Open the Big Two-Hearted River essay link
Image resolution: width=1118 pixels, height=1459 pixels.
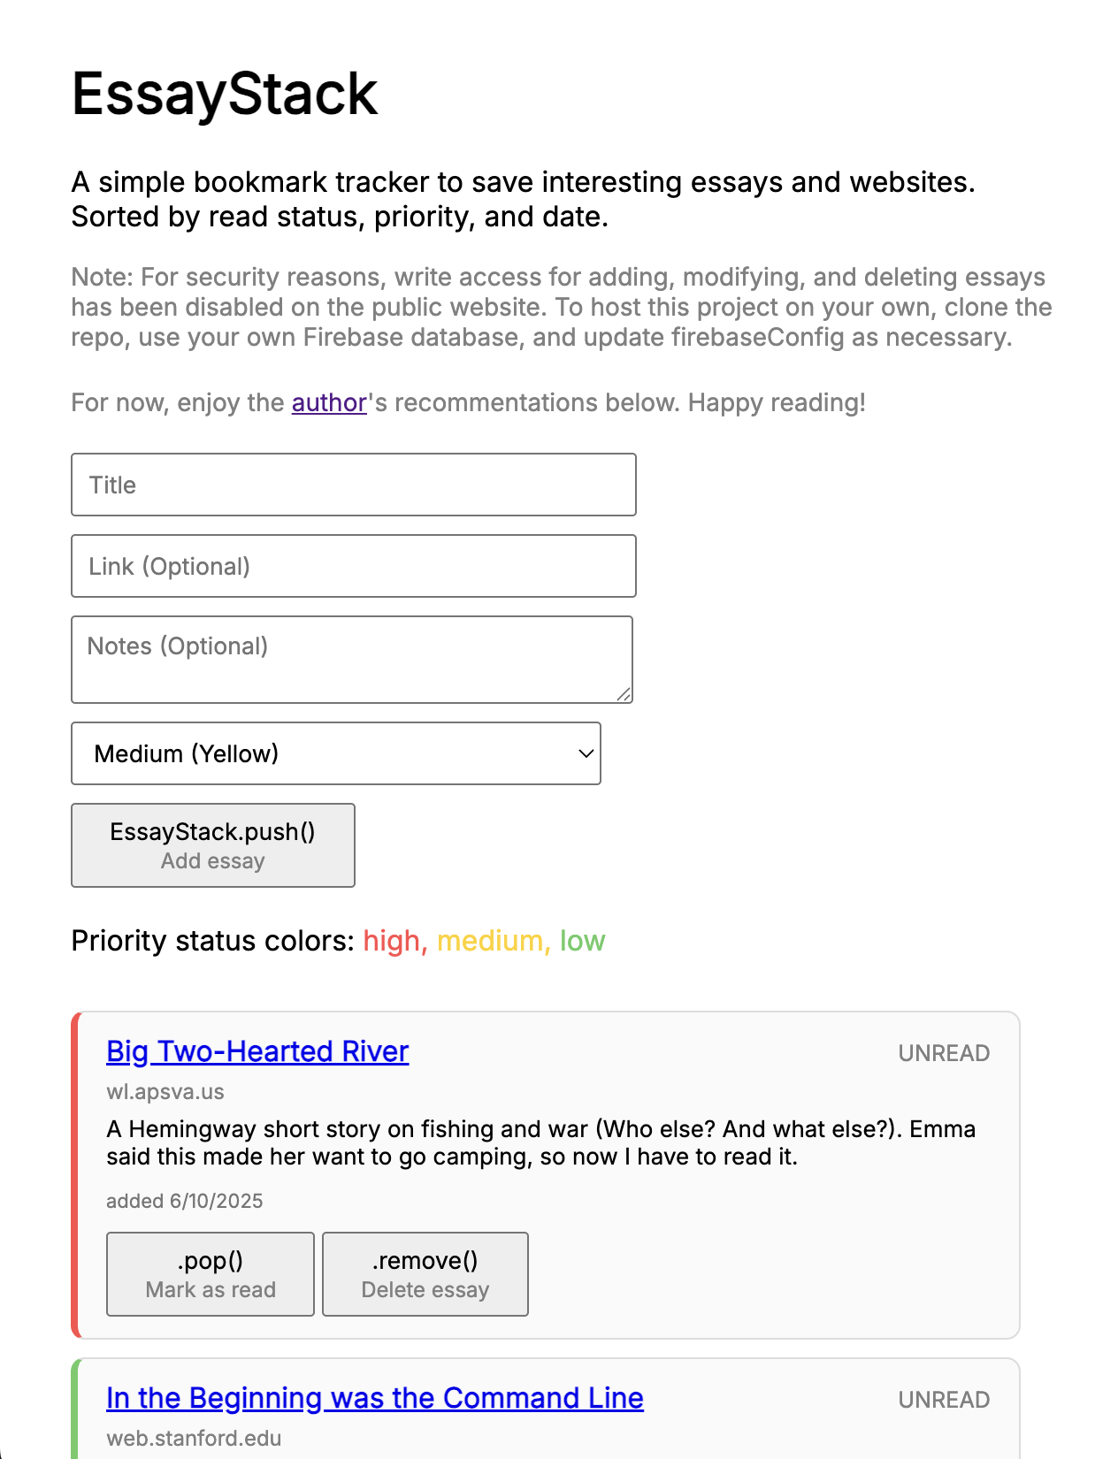coord(257,1051)
